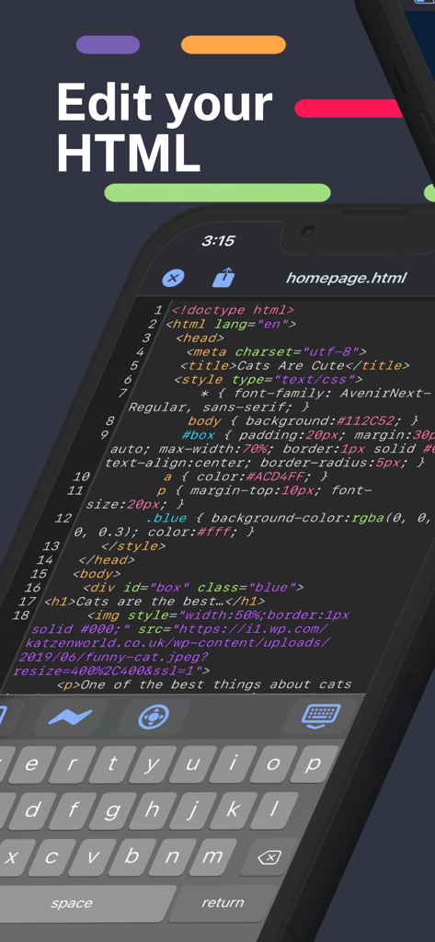Tap the cursor navigation joystick icon
The image size is (435, 942).
154,717
